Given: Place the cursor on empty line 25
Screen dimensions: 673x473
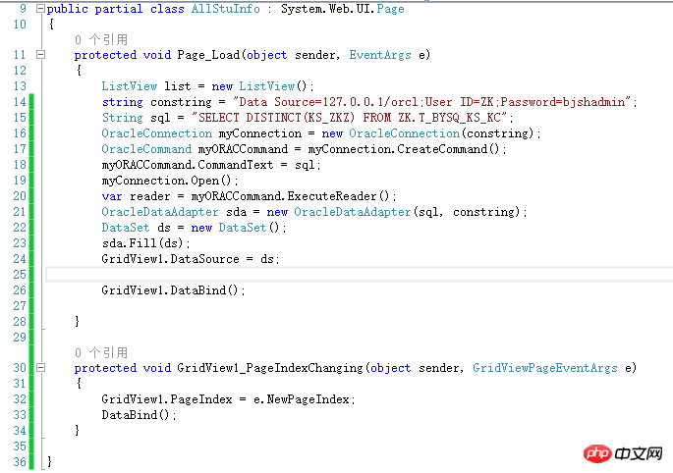Looking at the screenshot, I should (x=359, y=275).
